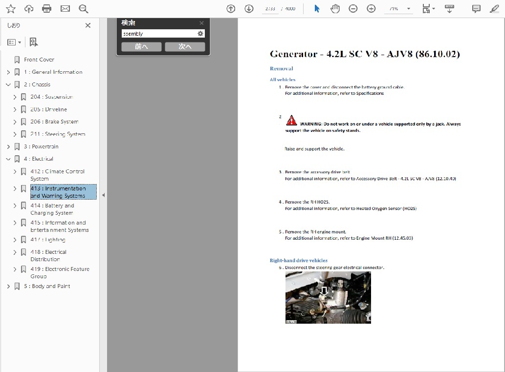Open Front Cover bookmark
Image resolution: width=505 pixels, height=372 pixels.
click(39, 60)
